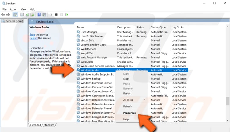Click the scroll up arrow of the services list
Screen dimensions: 230x132
[x=227, y=27]
